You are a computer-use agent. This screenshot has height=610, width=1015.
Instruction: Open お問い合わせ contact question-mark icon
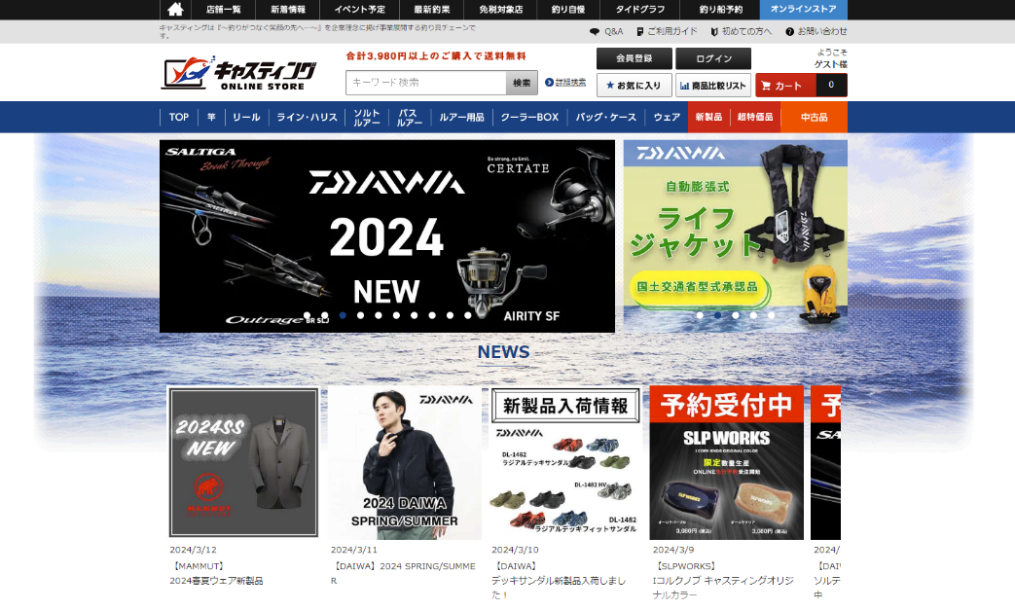click(789, 31)
